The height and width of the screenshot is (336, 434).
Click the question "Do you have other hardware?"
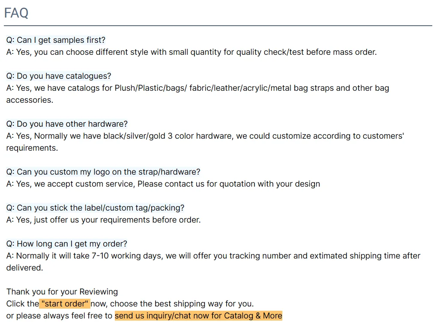tap(67, 124)
